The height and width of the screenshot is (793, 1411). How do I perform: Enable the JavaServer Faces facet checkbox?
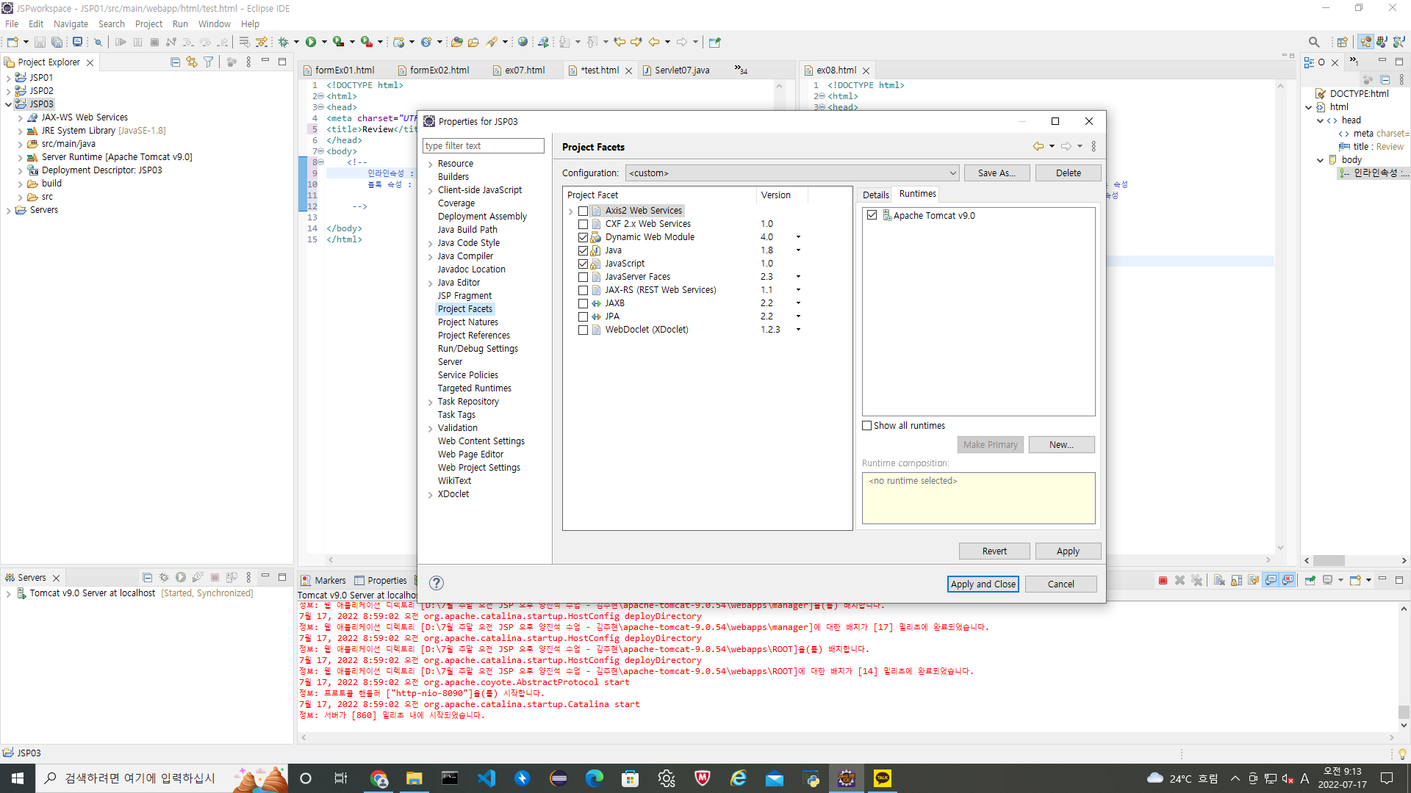[583, 277]
